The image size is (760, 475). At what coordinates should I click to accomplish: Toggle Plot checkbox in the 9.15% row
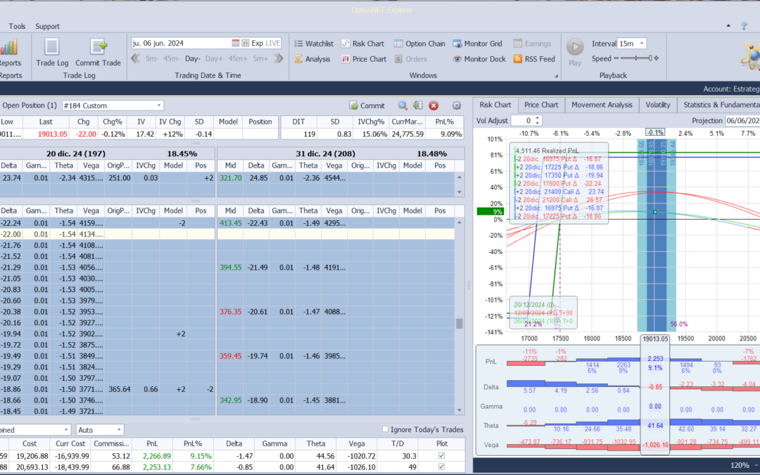coord(441,455)
